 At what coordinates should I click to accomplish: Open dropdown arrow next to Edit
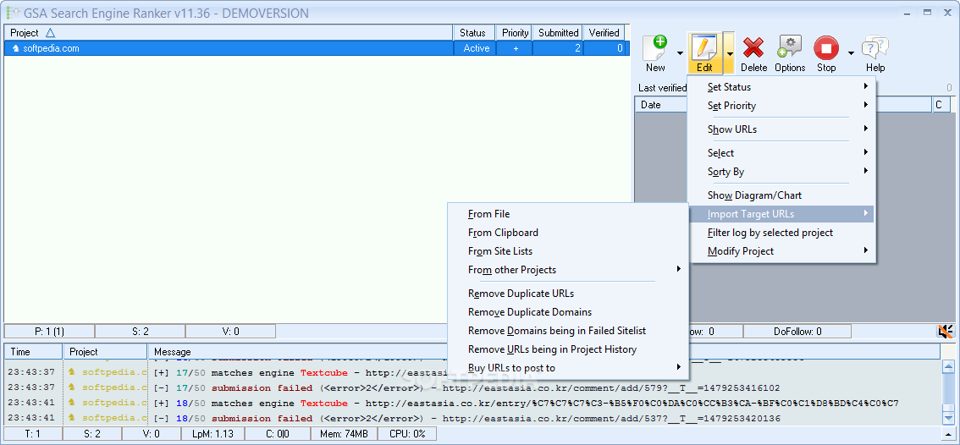pyautogui.click(x=729, y=53)
